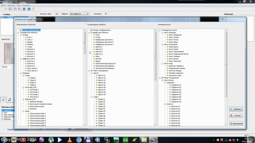Select Тропическая рыба 1 item

[x=38, y=114]
